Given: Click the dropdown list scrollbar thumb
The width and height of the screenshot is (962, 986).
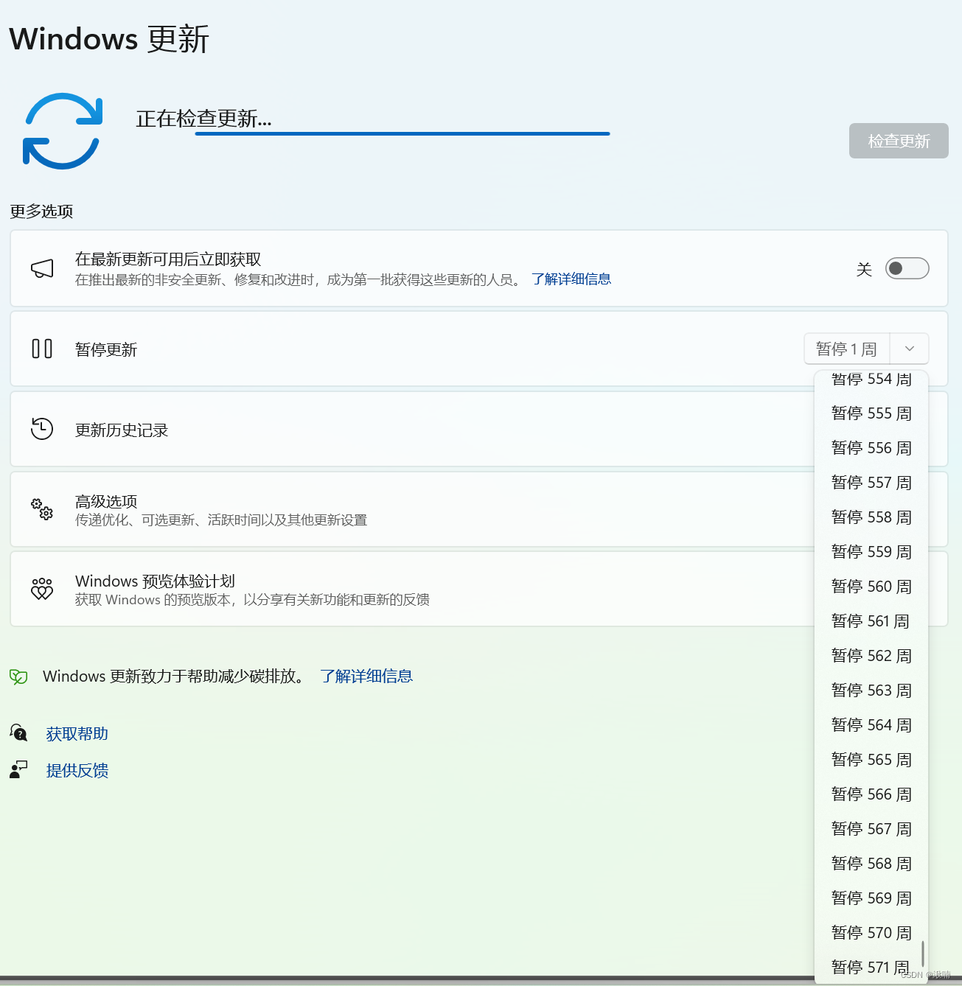Looking at the screenshot, I should pos(922,953).
